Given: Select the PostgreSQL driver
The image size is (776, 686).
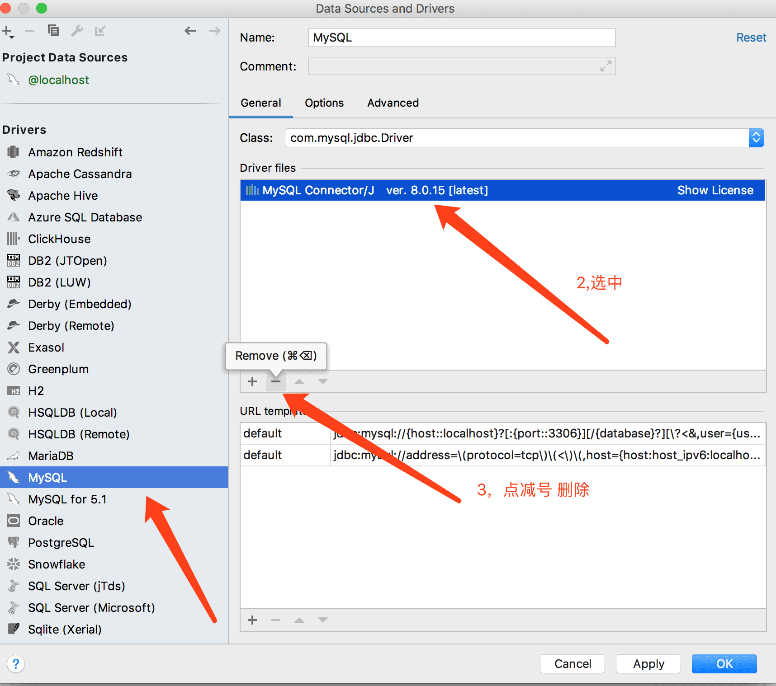Looking at the screenshot, I should point(114,543).
